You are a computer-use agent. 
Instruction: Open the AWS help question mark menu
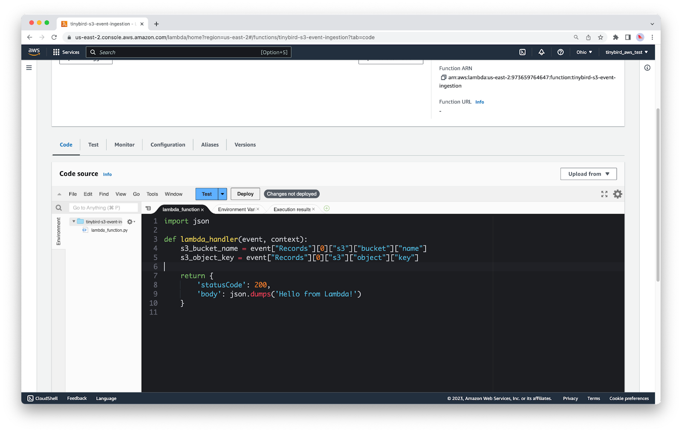tap(561, 52)
